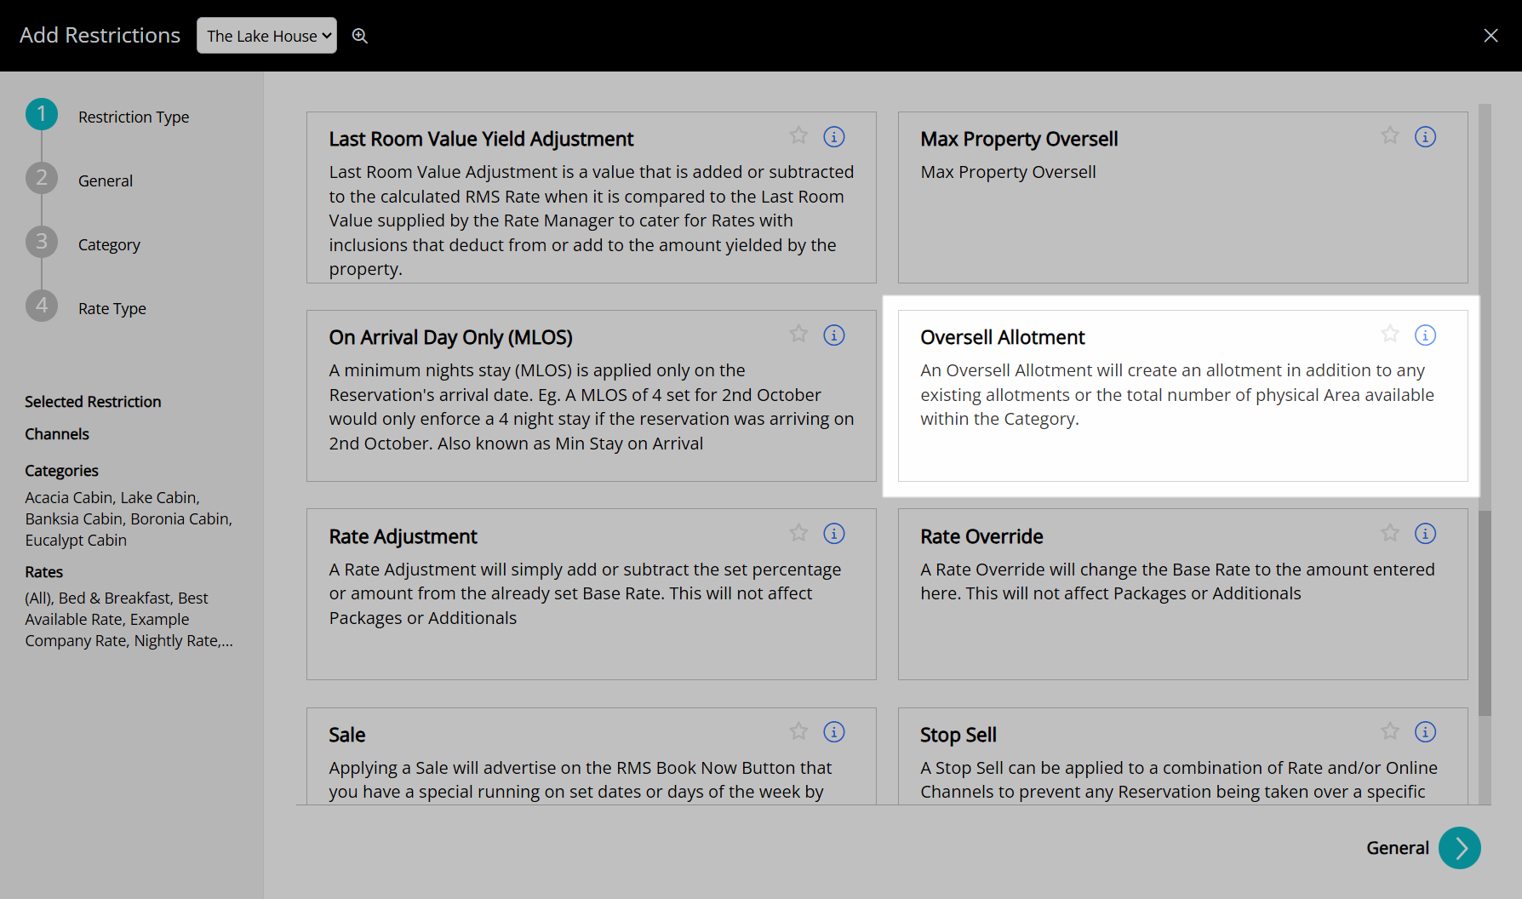Click the Rates heading in sidebar
Viewport: 1522px width, 899px height.
pyautogui.click(x=44, y=572)
